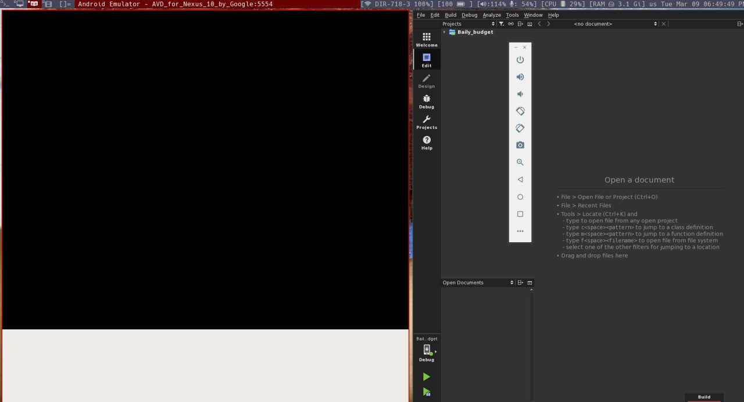This screenshot has width=744, height=402.
Task: Open Window menu
Action: (533, 15)
